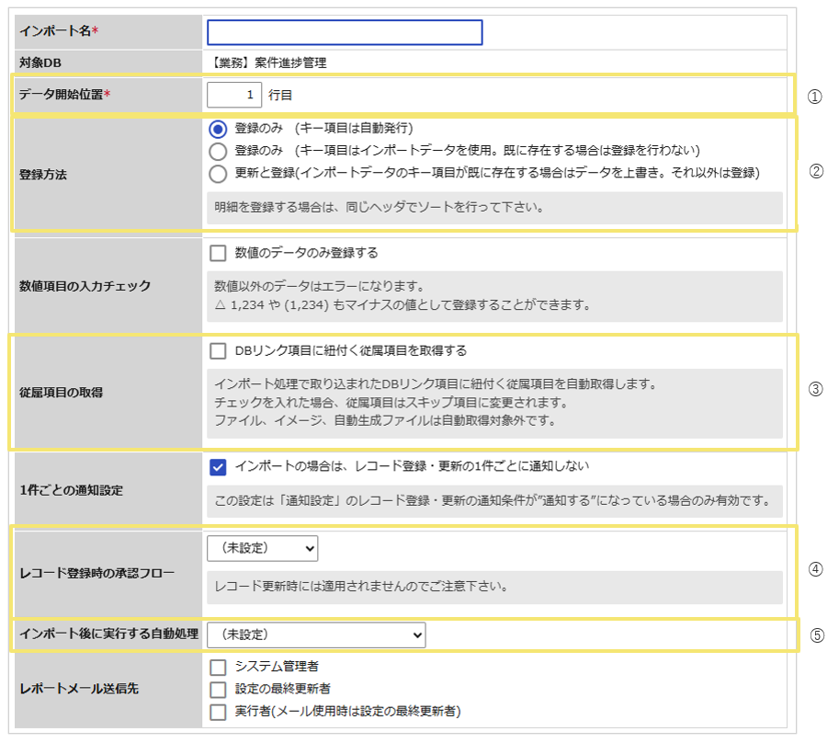Click the データ開始位置 row number field

(234, 95)
